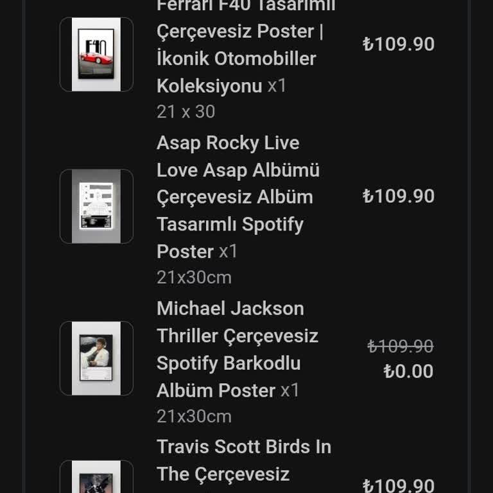Click the strikethrough ₺109.90 Michael Jackson price
This screenshot has width=493, height=493.
pos(401,347)
